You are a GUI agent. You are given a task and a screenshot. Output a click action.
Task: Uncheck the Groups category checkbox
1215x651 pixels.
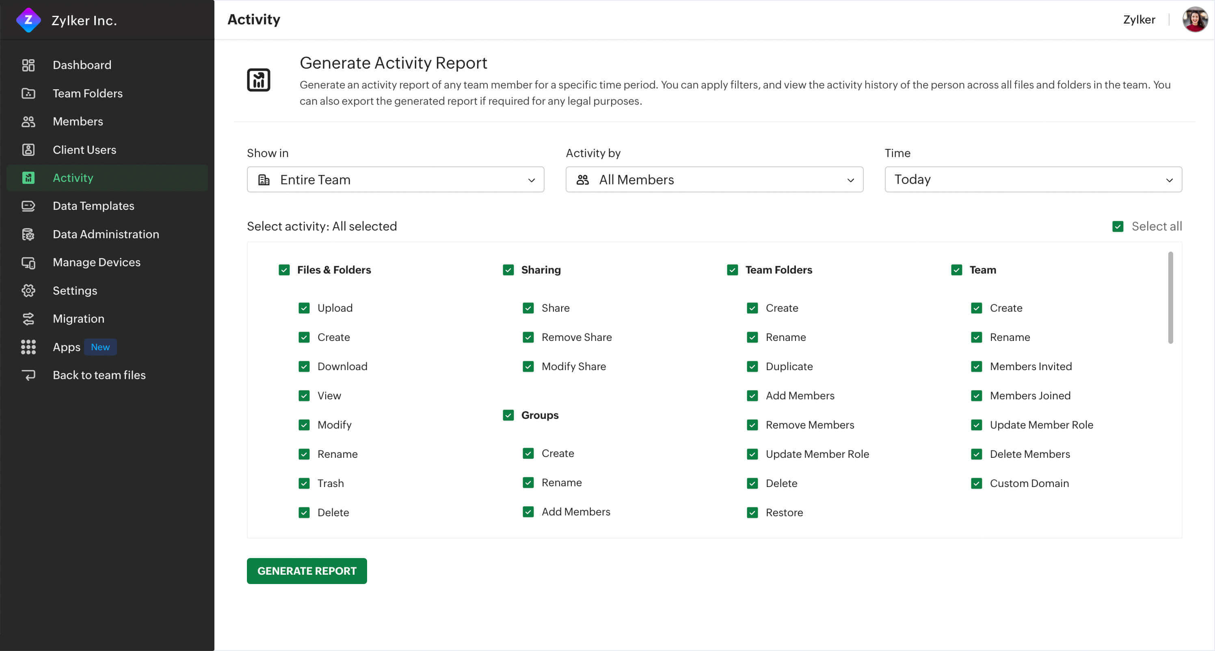[508, 415]
